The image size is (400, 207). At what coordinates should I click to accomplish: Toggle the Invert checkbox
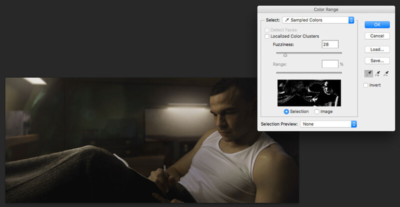(x=366, y=85)
